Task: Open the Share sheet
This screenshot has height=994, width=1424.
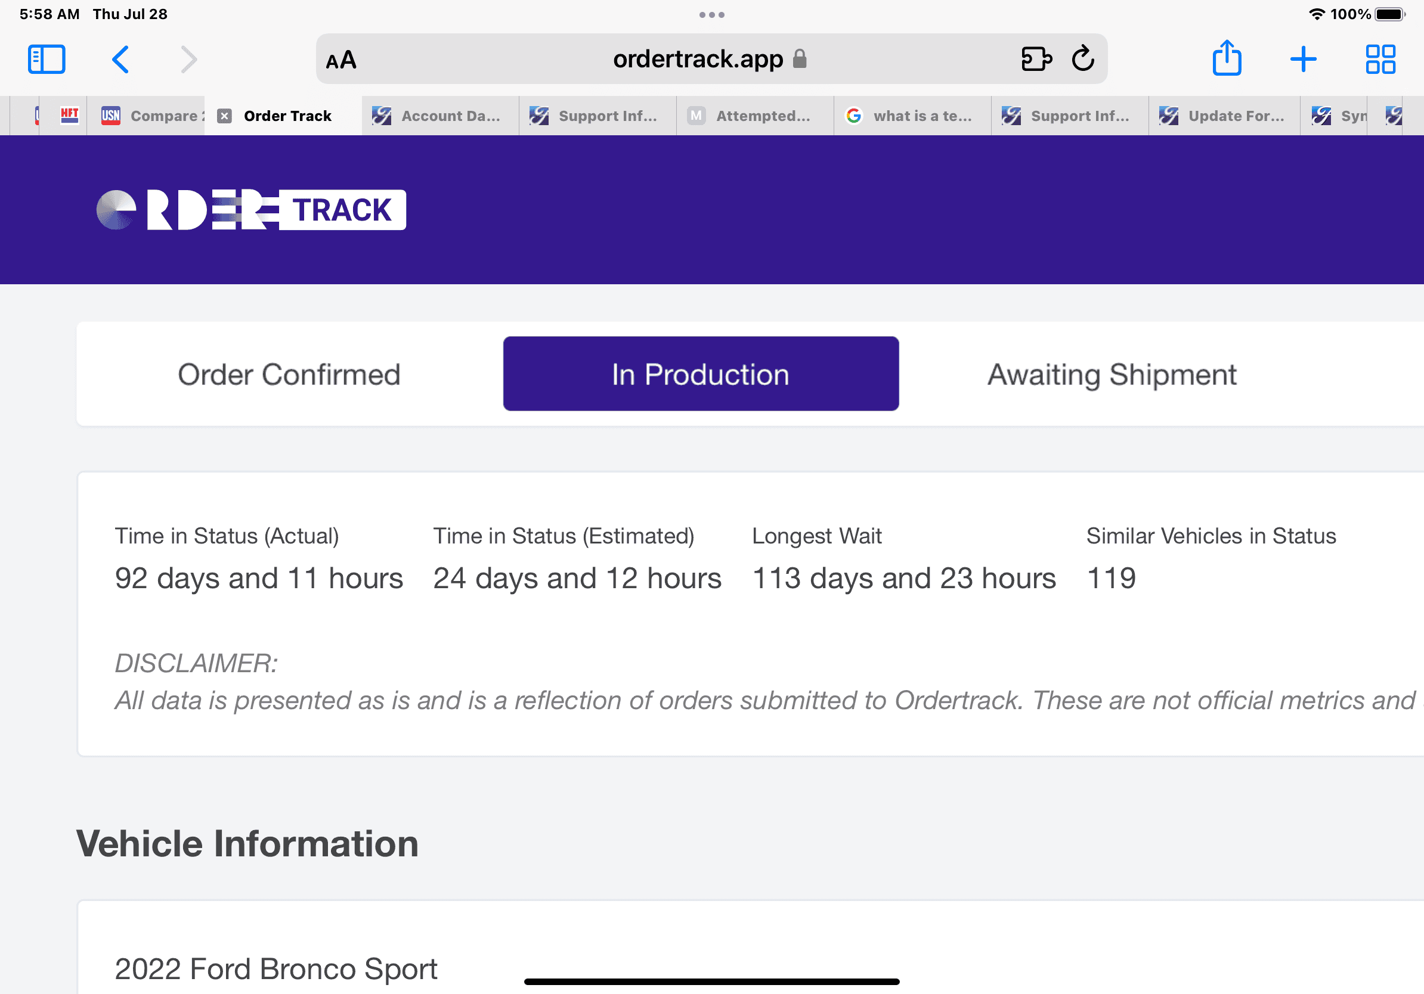Action: coord(1226,60)
